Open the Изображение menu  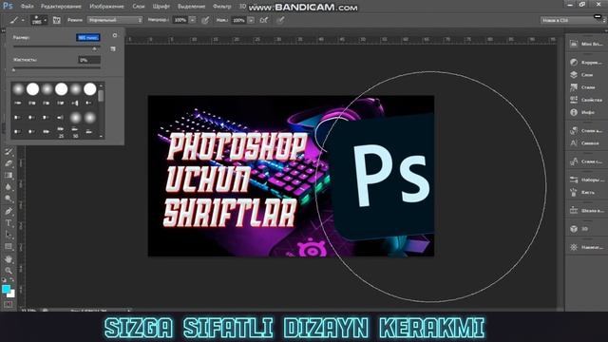(x=106, y=7)
